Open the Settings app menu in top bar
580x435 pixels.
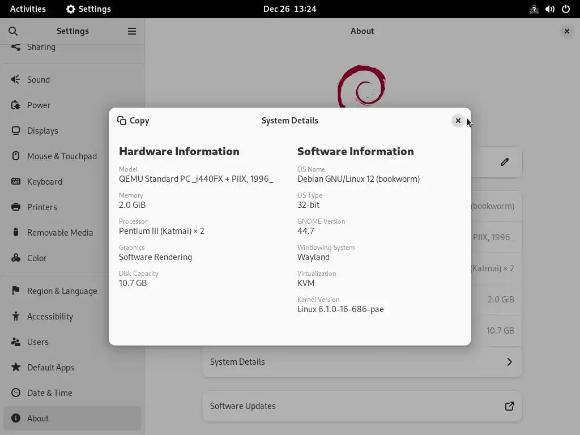pos(88,9)
